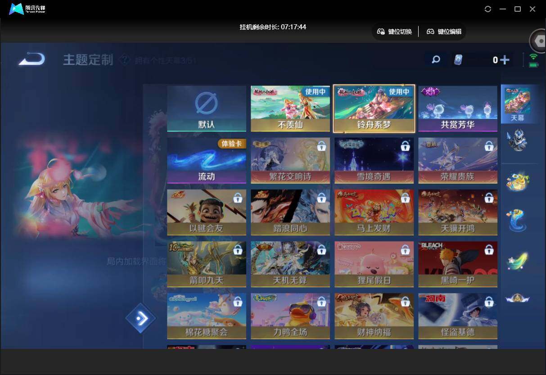
Task: Select the 默认 default theme
Action: [207, 108]
